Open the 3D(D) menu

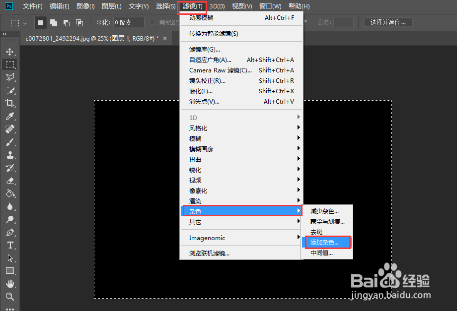217,6
